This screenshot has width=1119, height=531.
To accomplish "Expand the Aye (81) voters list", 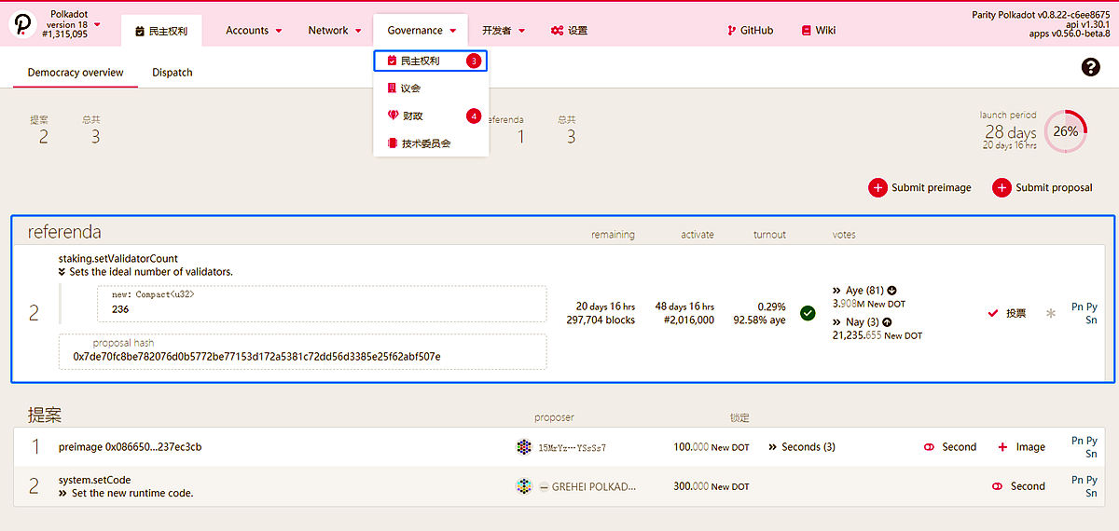I will click(836, 291).
